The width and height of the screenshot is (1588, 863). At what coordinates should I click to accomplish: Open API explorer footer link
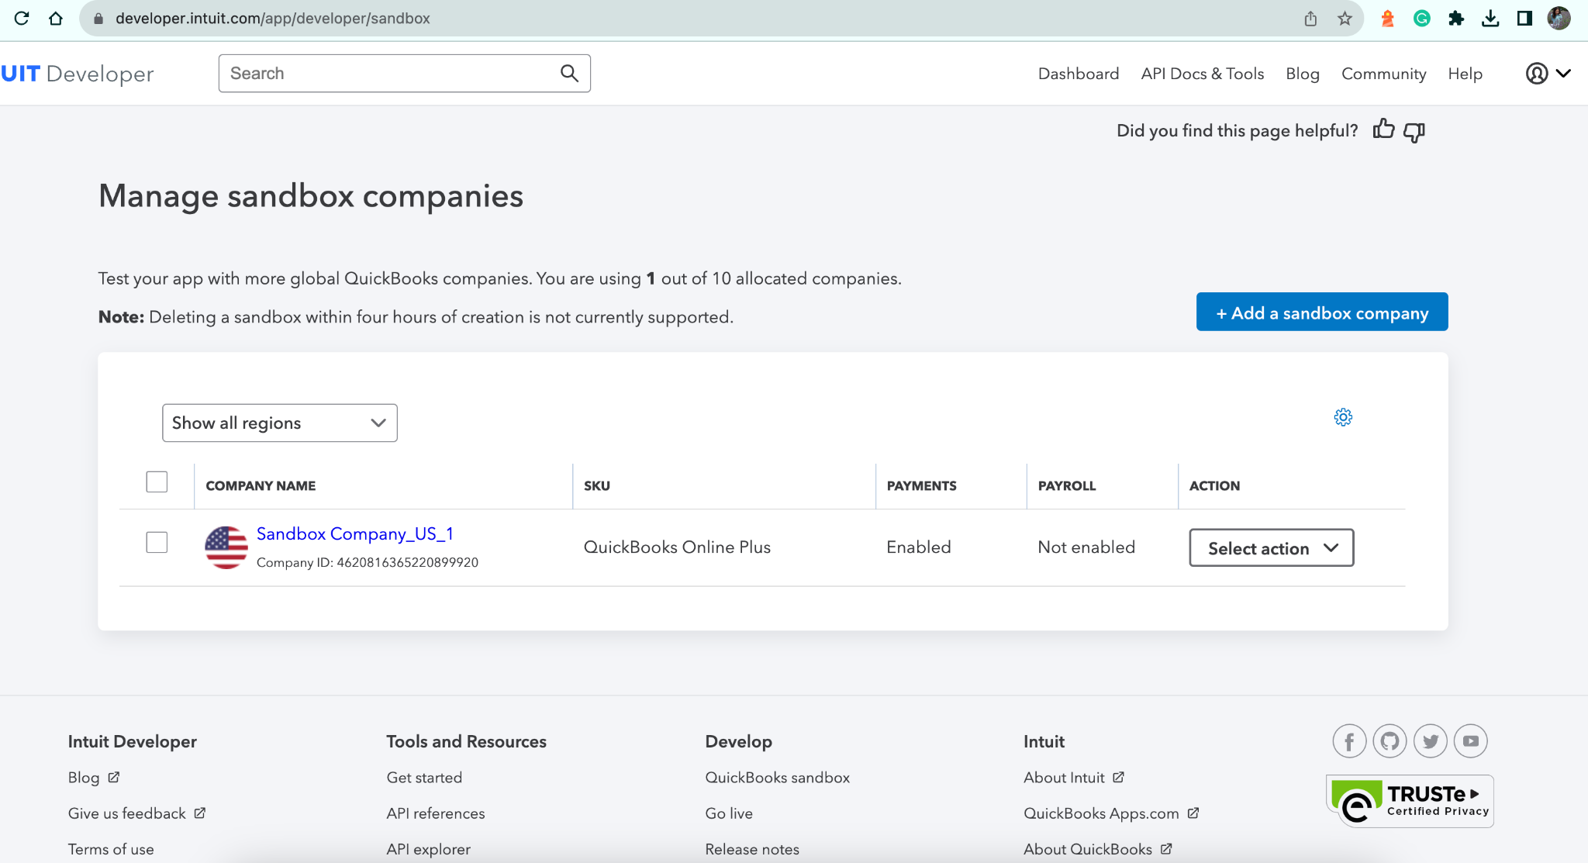(429, 848)
